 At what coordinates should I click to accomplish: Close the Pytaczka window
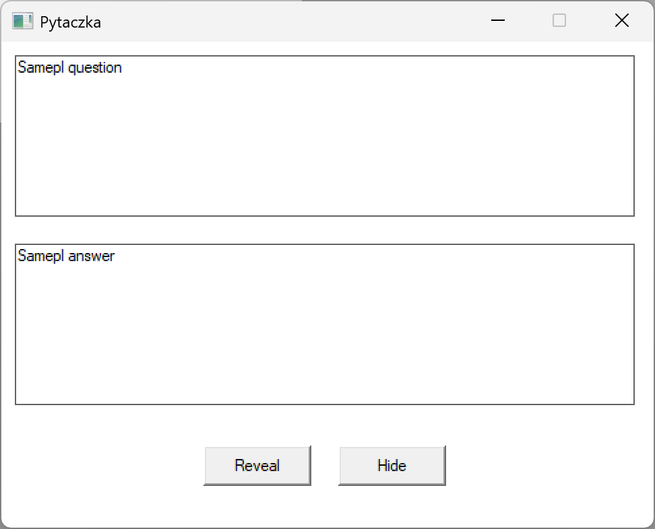point(621,21)
